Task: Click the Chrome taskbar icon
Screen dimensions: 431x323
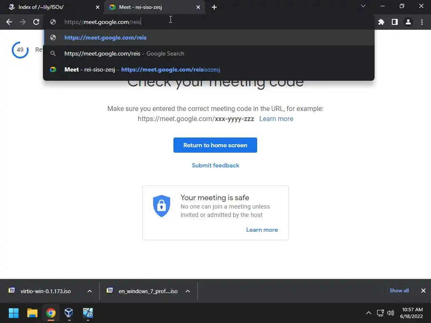Action: 51,313
